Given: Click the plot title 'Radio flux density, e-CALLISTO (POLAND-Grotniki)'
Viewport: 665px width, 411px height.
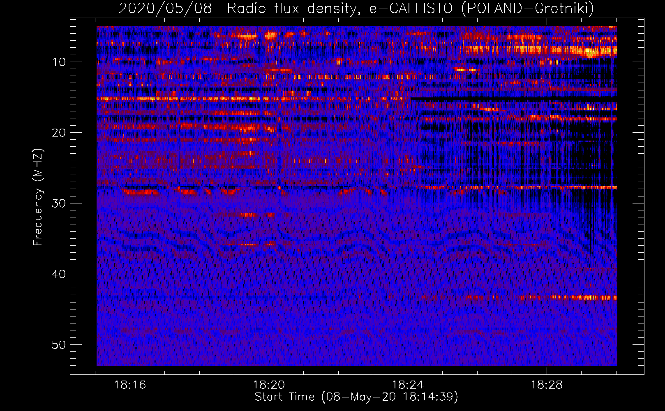Looking at the screenshot, I should (x=411, y=8).
